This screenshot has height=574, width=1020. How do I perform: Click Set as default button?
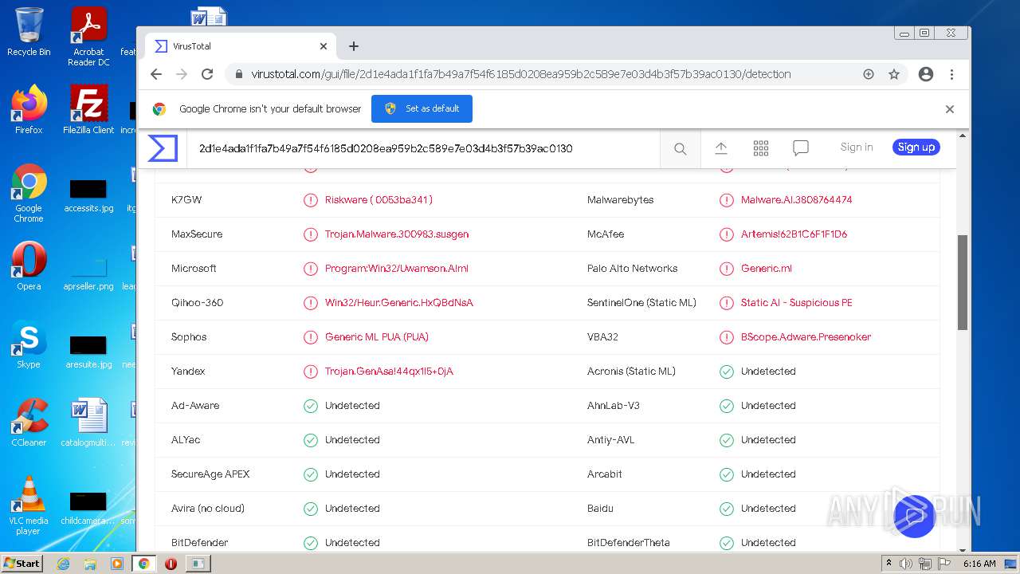422,109
